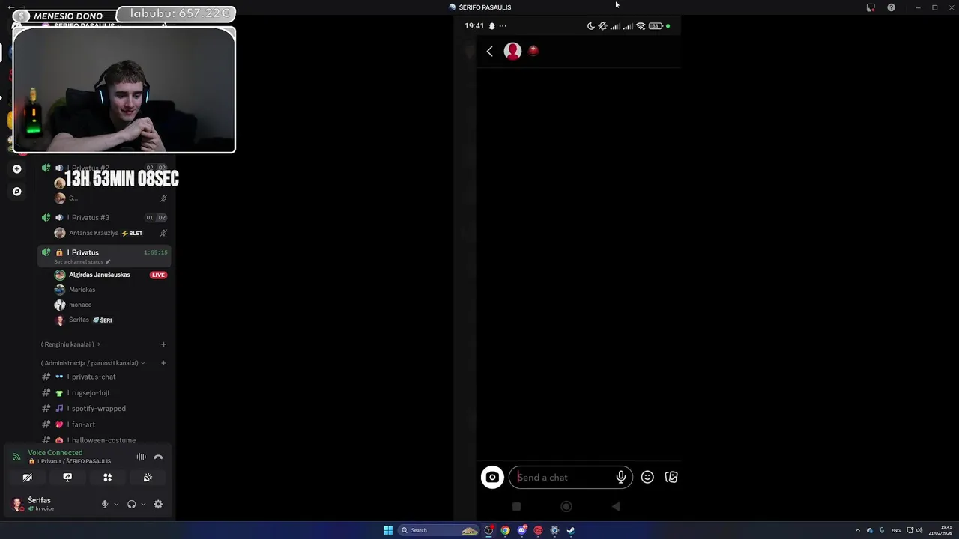Click the share your screen button
The width and height of the screenshot is (959, 539).
click(x=67, y=478)
